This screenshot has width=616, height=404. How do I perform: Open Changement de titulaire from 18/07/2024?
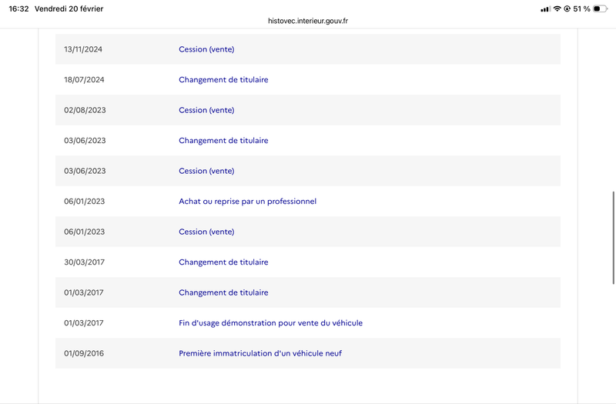pos(223,80)
